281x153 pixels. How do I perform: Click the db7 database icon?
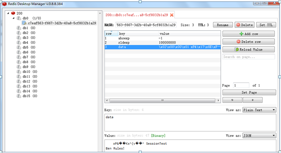pyautogui.click(x=19, y=57)
